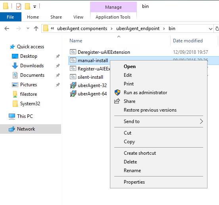Screen dimensions: 219x205
Task: Go up one folder level
Action: [x=36, y=28]
